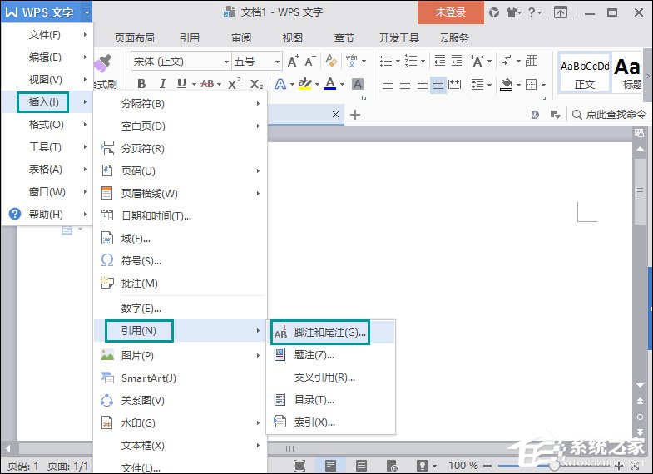
Task: Expand the font color dropdown arrow
Action: [343, 85]
